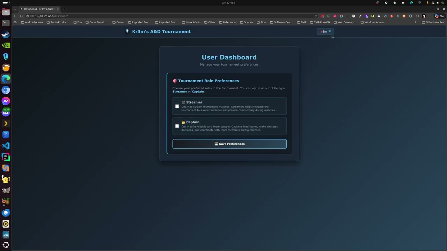This screenshot has height=251, width=447.
Task: Reload the dashboard page
Action: 21,16
